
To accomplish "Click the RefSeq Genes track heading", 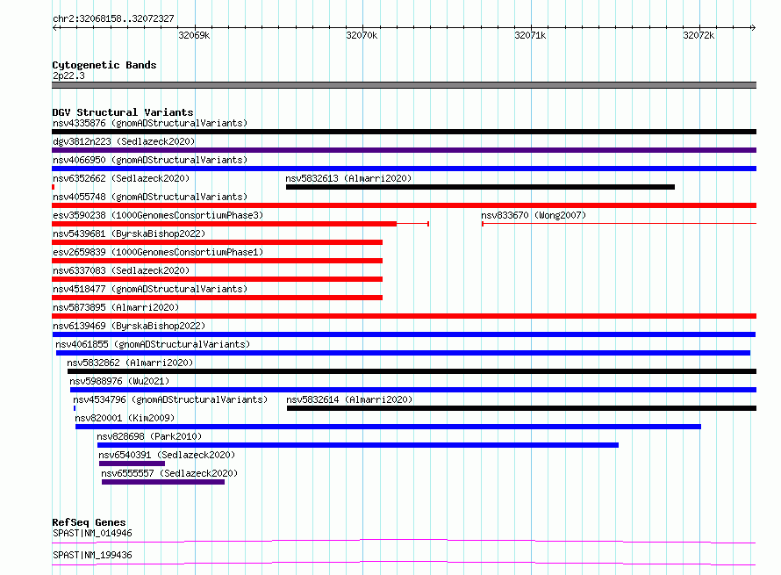I will [x=90, y=522].
